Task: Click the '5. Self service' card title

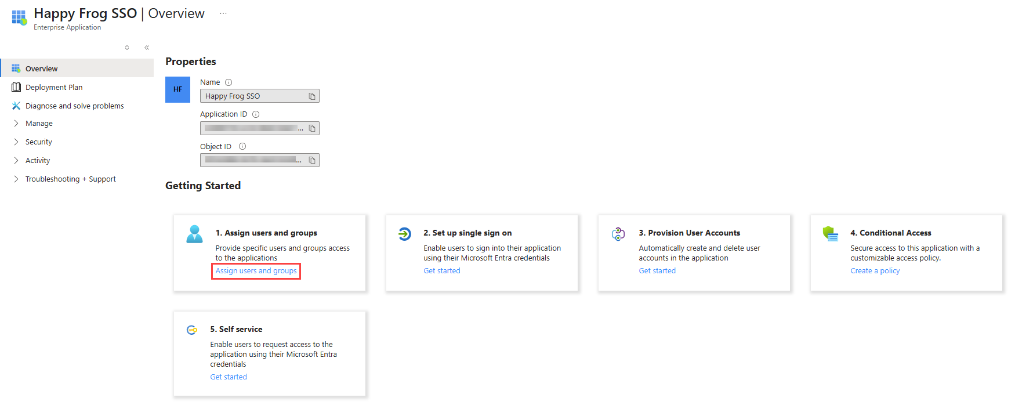Action: tap(236, 330)
